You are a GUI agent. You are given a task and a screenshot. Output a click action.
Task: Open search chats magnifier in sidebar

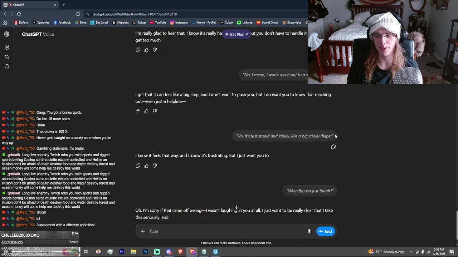tap(7, 57)
